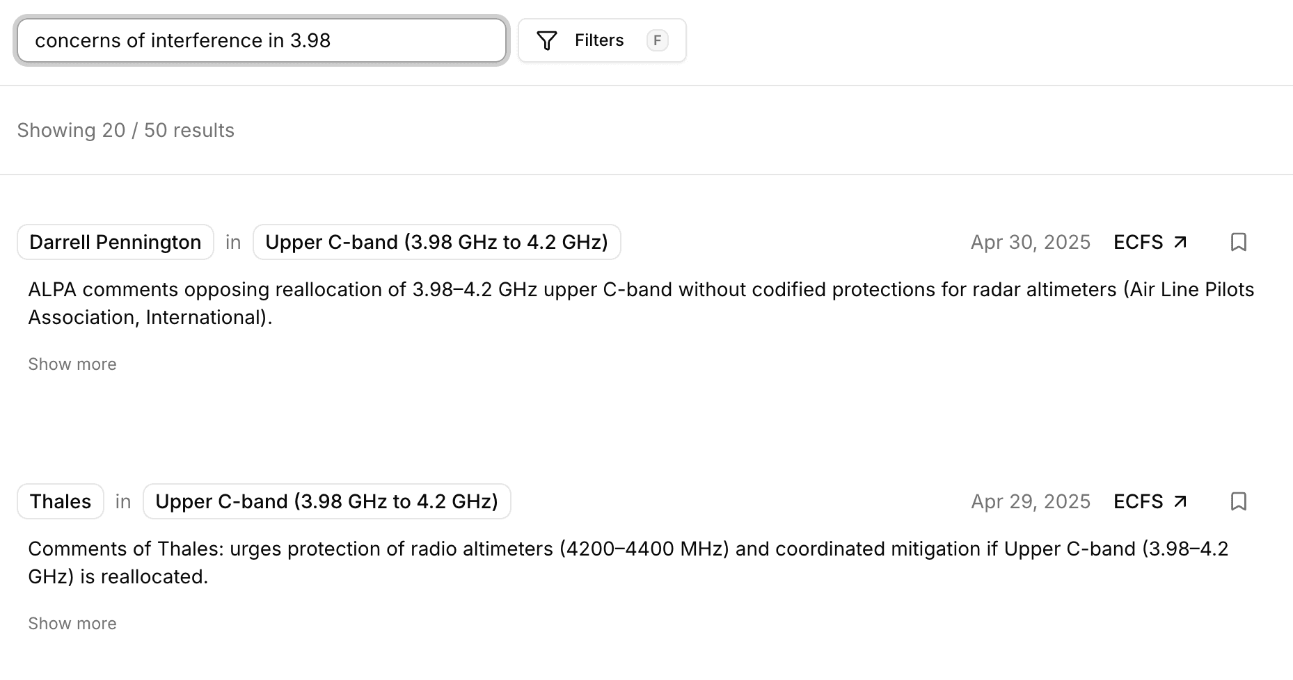
Task: Click the F keyboard shortcut badge
Action: (657, 40)
